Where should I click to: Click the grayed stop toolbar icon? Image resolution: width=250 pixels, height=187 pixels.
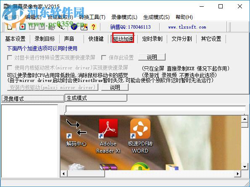42,26
